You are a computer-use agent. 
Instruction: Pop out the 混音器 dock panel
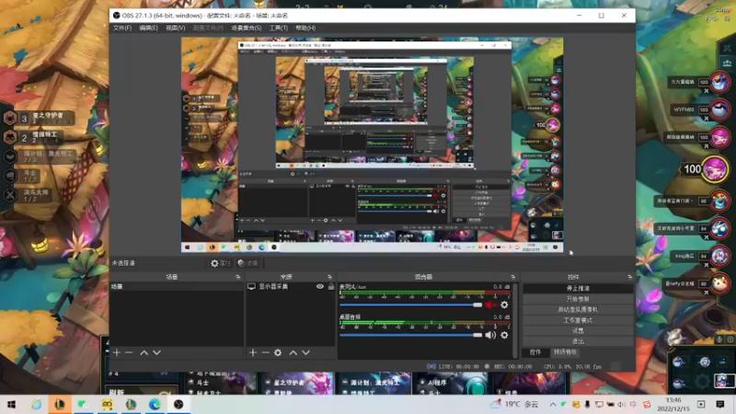[x=512, y=277]
